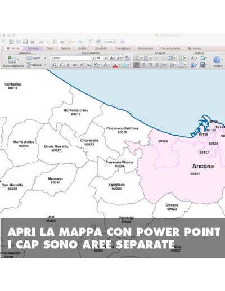Select the Chiaravalle 60033 label
Image resolution: width=225 pixels, height=291 pixels.
point(89,142)
